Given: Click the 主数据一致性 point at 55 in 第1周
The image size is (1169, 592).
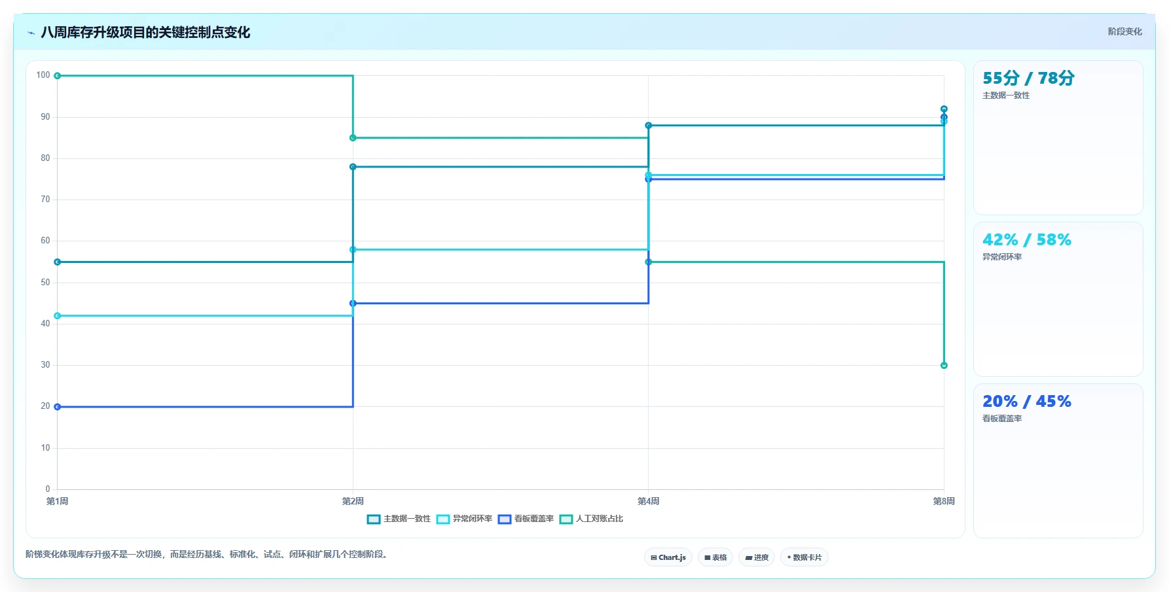Looking at the screenshot, I should coord(58,262).
